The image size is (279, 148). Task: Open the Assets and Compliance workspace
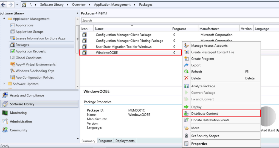pos(39,96)
